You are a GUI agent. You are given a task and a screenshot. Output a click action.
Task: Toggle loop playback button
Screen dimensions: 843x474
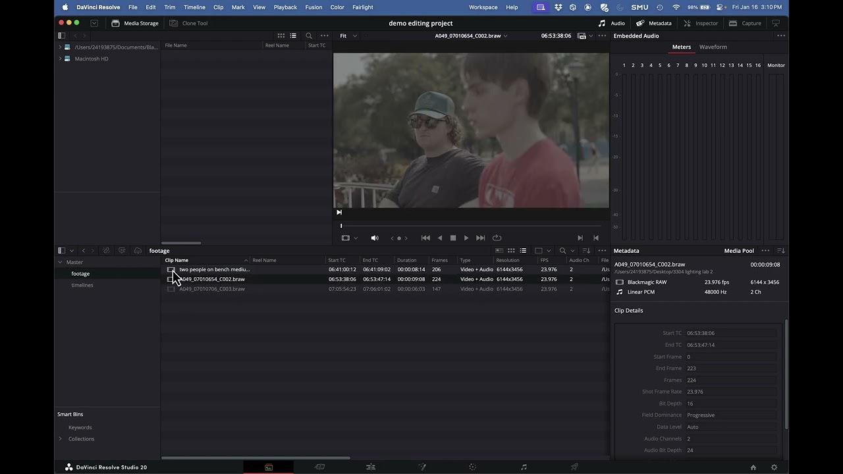coord(497,238)
